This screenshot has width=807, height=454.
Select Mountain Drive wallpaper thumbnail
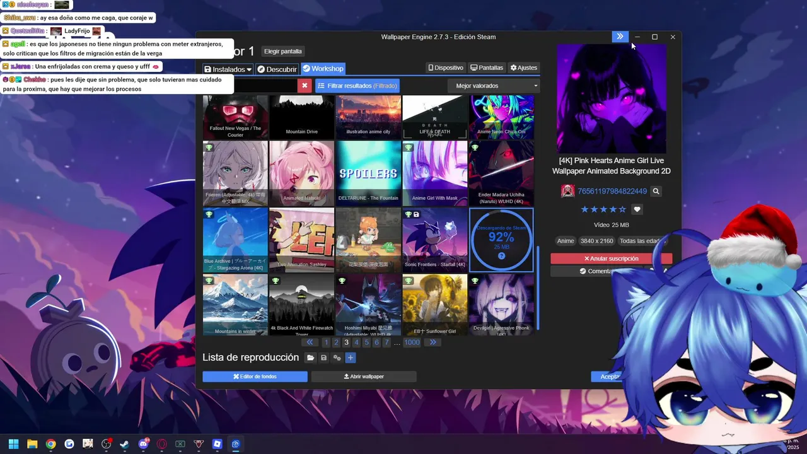pos(301,117)
